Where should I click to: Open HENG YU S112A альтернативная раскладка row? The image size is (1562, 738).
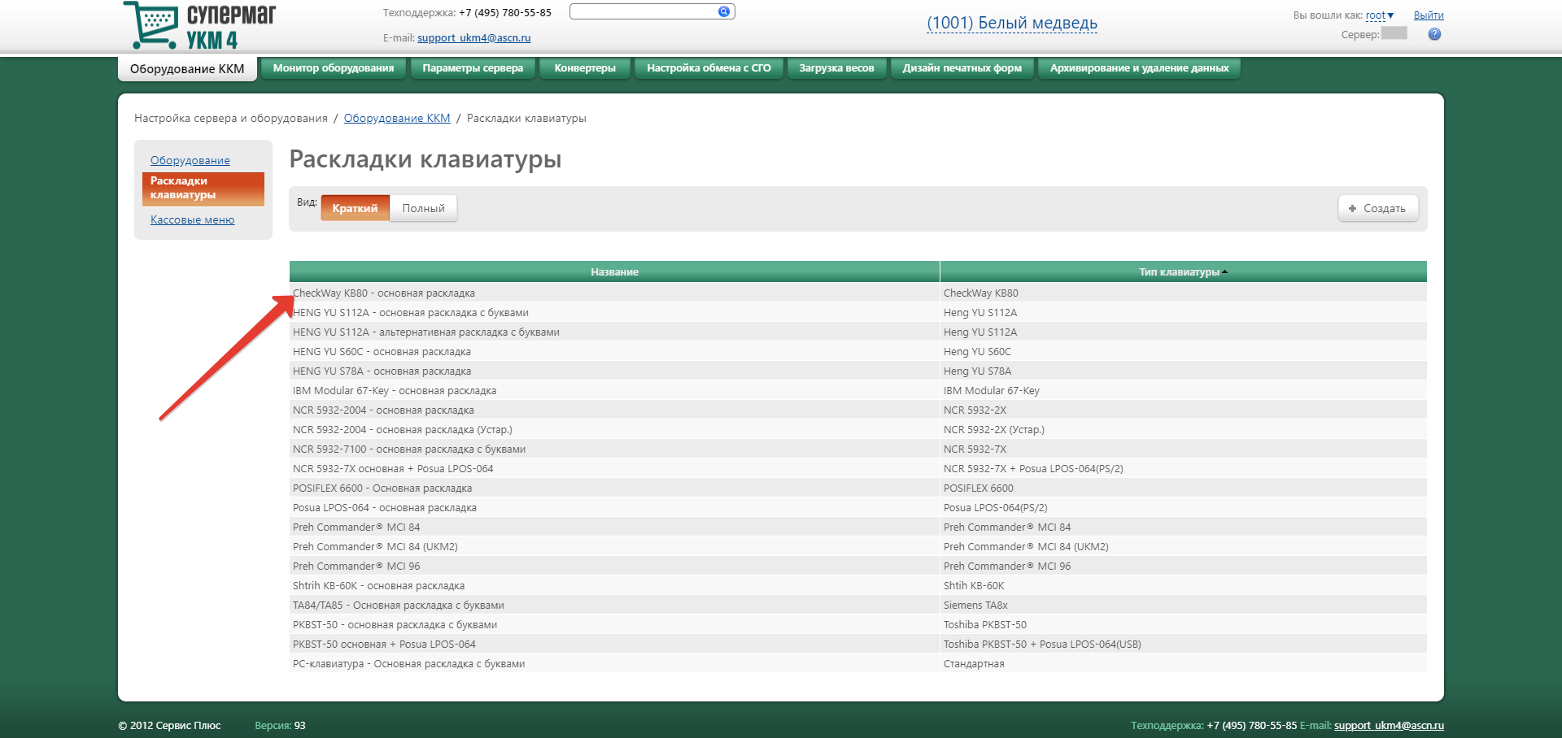pos(614,332)
